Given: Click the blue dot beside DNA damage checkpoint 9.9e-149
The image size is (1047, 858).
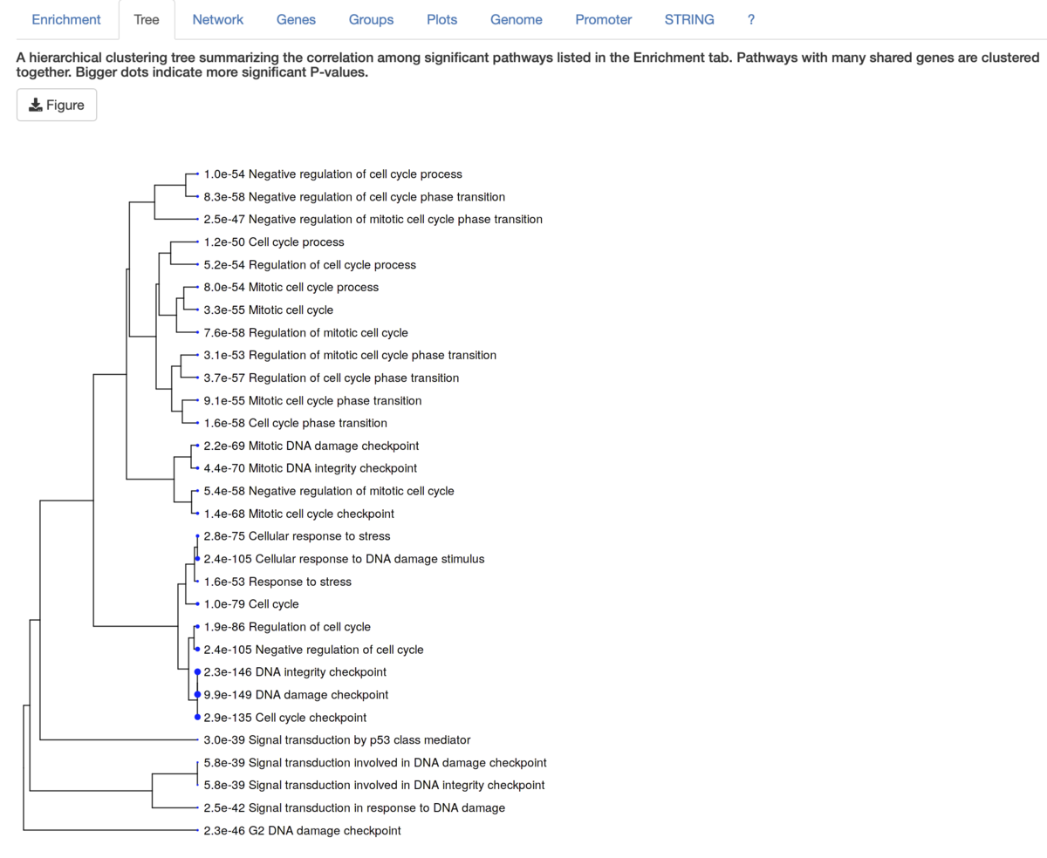Looking at the screenshot, I should click(197, 695).
